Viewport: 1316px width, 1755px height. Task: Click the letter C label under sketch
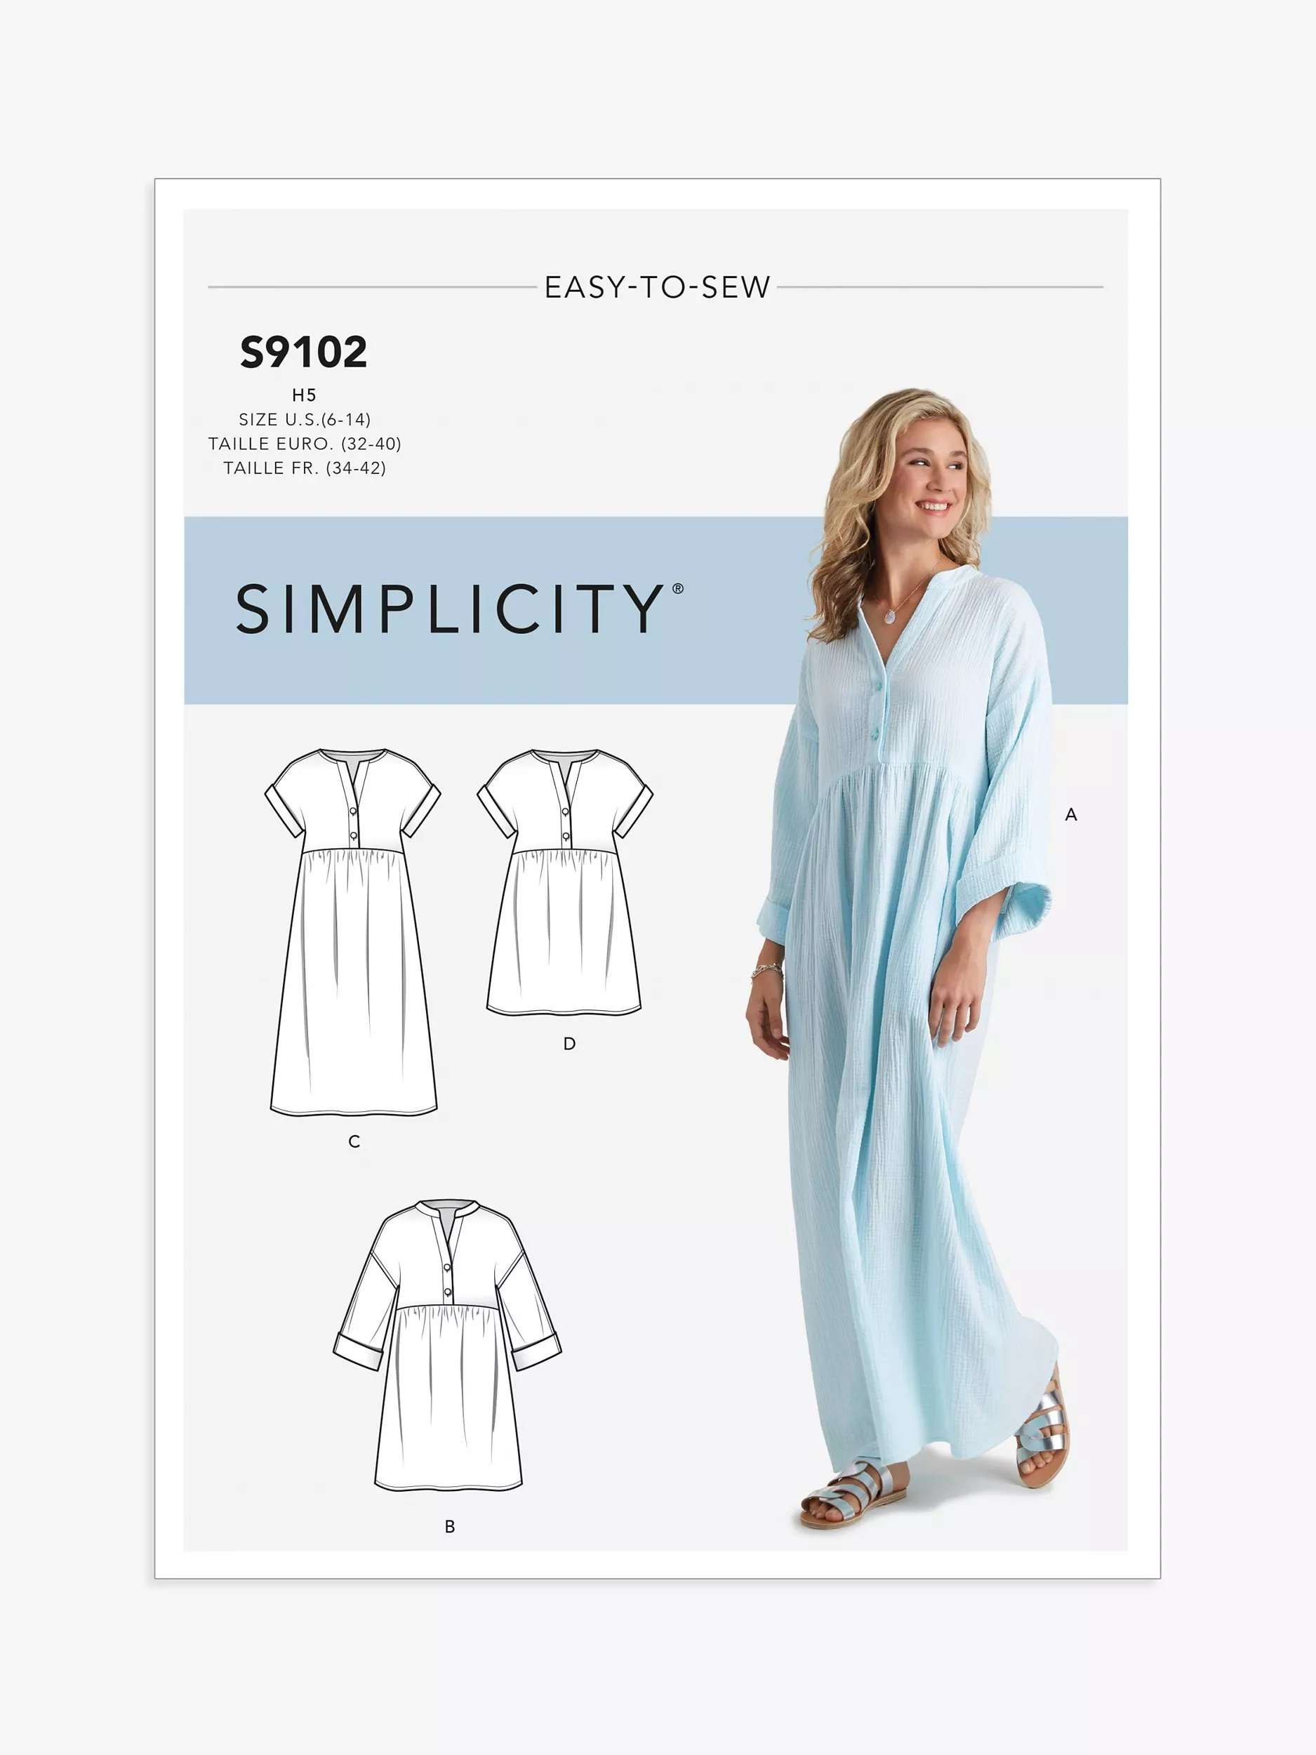pyautogui.click(x=354, y=1141)
